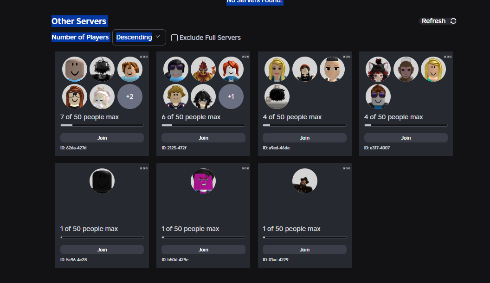The width and height of the screenshot is (490, 283).
Task: Click the +1 hidden players avatar icon
Action: 231,96
